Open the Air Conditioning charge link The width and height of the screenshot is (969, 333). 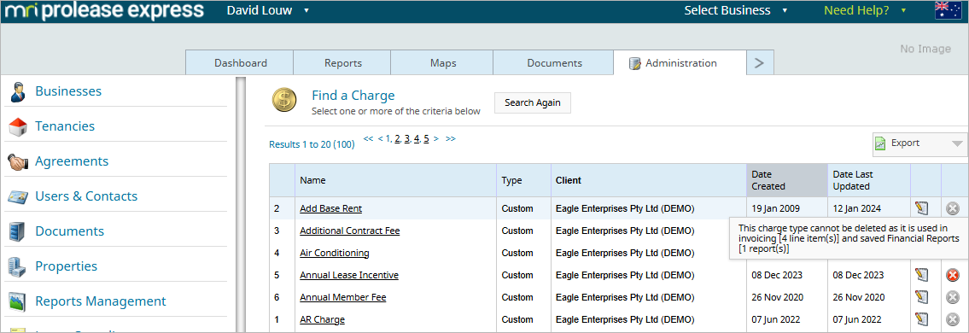pos(335,254)
